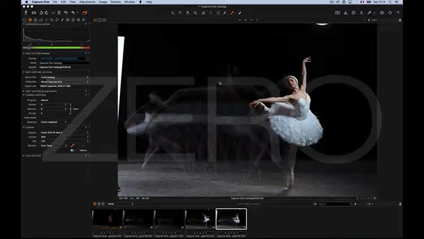Screen dimensions: 424x239
Task: Click the trash Delete icon in toolbar
Action: tap(59, 12)
